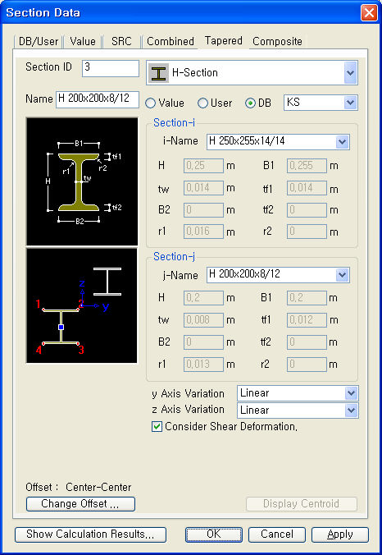This screenshot has height=555, width=382.
Task: Click Section-j tf1 value field
Action: point(307,320)
